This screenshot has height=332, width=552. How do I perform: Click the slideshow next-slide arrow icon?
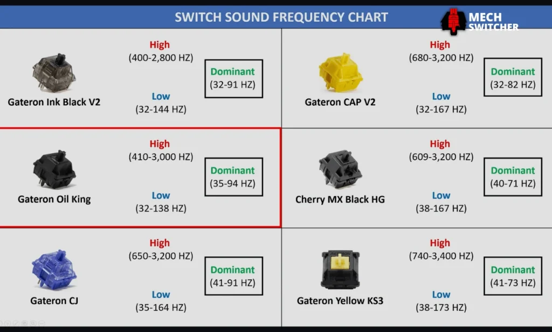click(x=8, y=323)
